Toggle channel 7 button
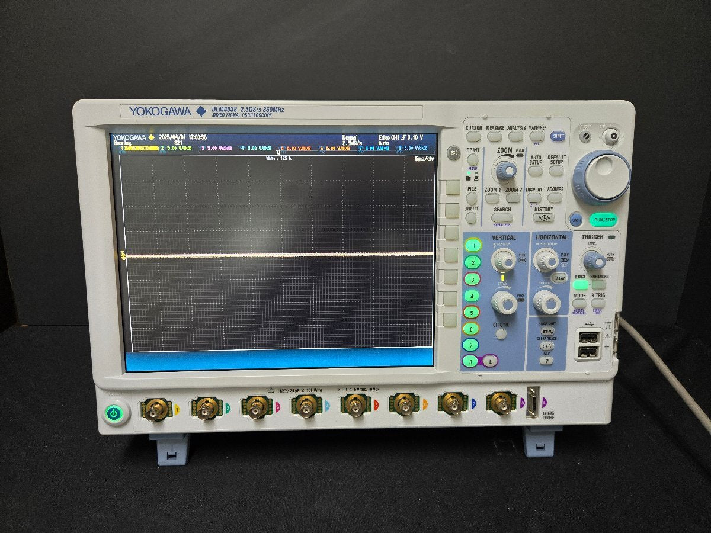Screen dimensions: 711x533 click(470, 345)
